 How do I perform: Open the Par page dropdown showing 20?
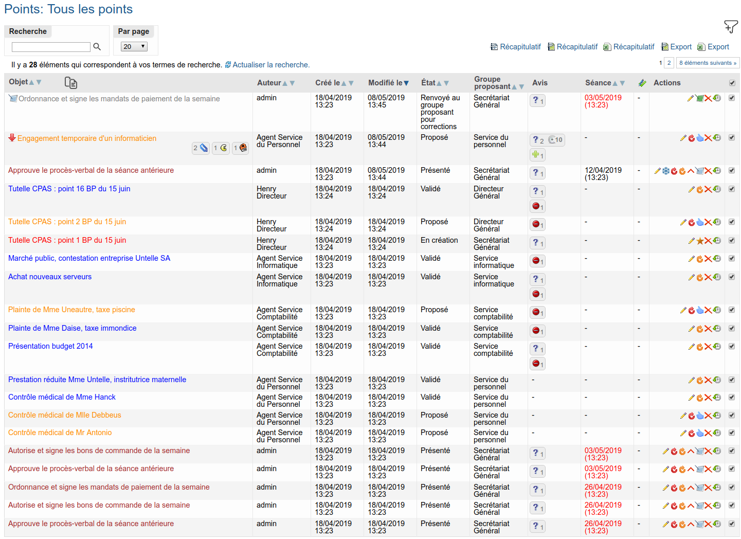coord(134,47)
